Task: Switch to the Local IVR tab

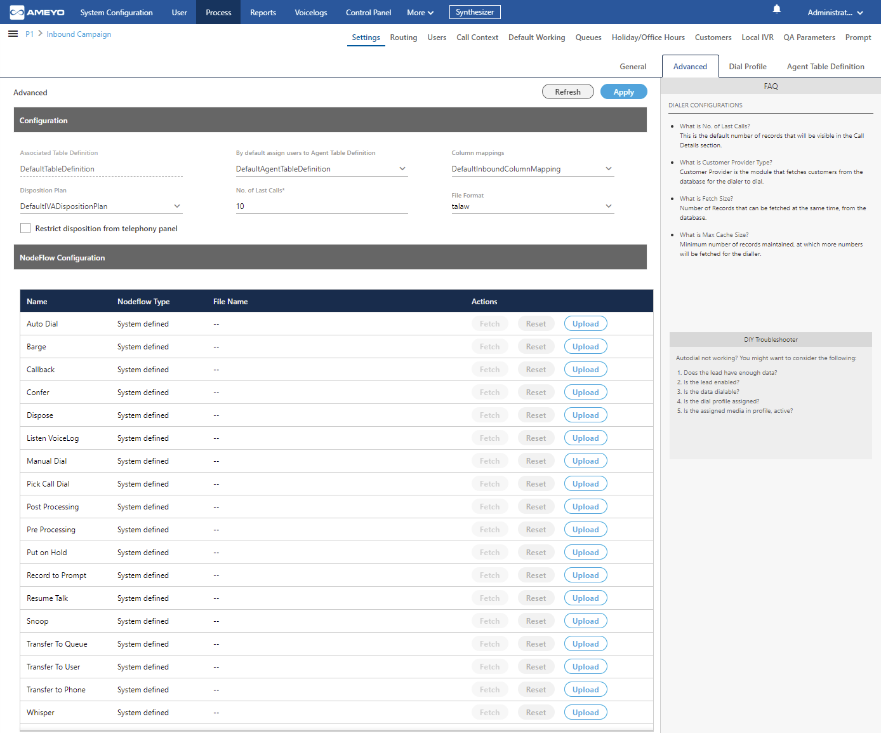Action: 758,37
